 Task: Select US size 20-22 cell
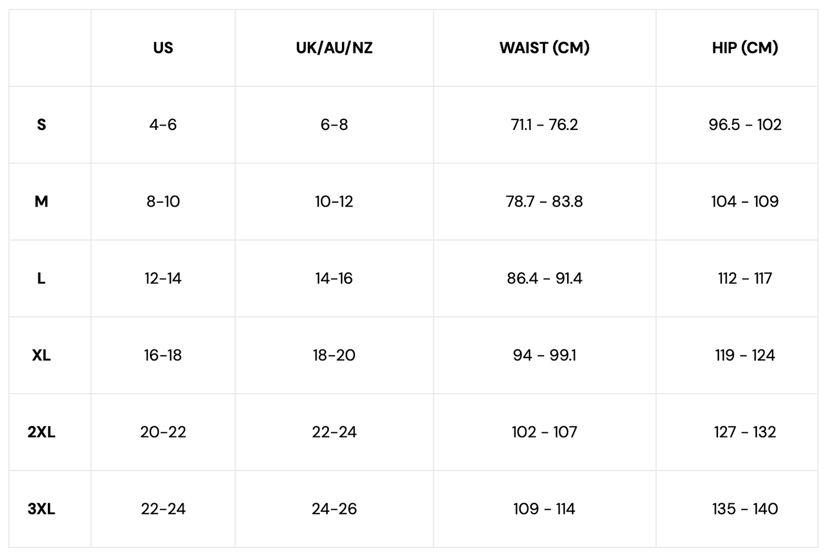tap(163, 432)
